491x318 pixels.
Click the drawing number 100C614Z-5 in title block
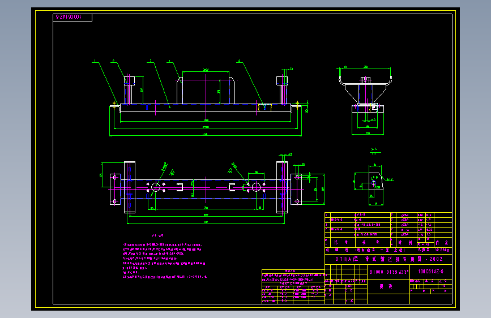point(431,272)
